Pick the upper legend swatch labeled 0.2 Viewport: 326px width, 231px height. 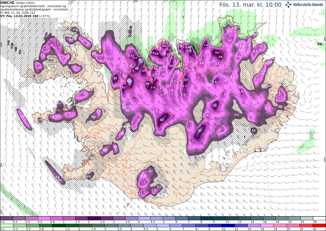point(6,218)
